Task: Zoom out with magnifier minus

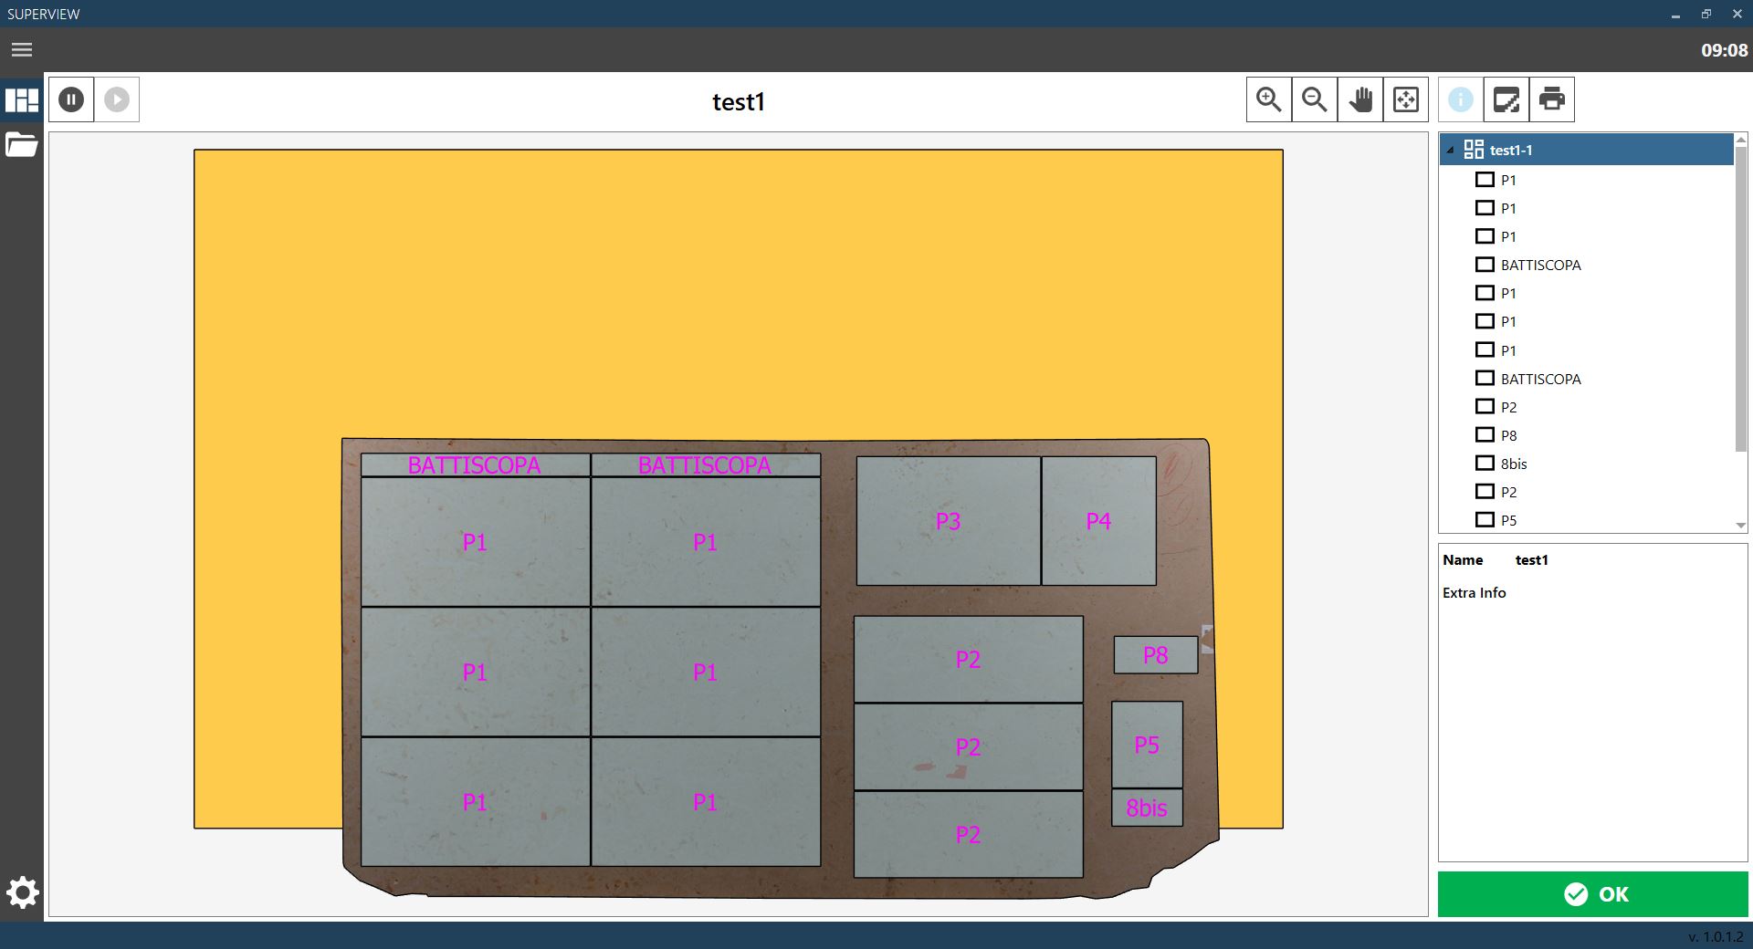Action: coord(1315,99)
